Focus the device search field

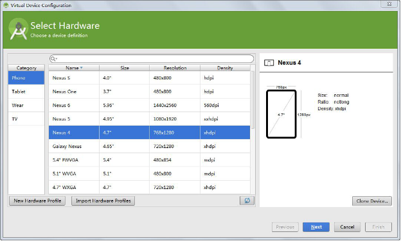(x=152, y=59)
